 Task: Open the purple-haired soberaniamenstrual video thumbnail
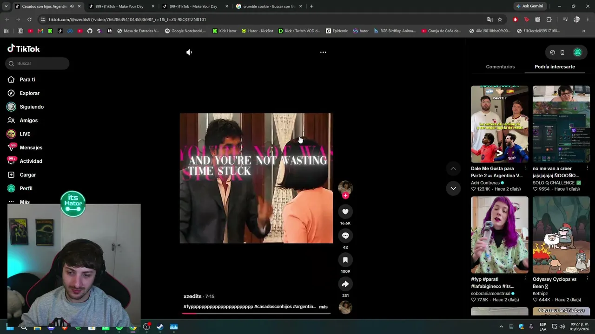pos(500,235)
